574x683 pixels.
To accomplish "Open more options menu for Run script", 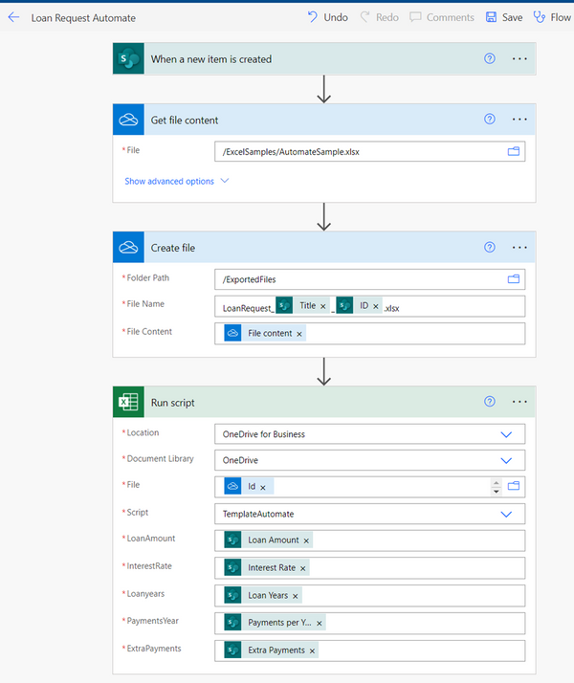I will 519,401.
